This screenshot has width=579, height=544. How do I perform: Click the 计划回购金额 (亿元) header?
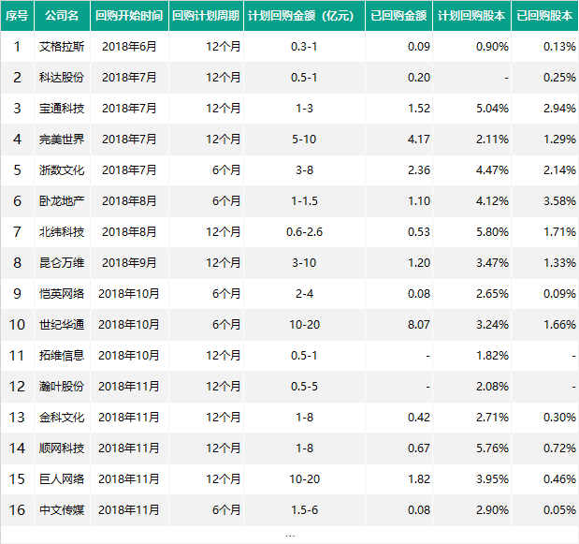(304, 16)
